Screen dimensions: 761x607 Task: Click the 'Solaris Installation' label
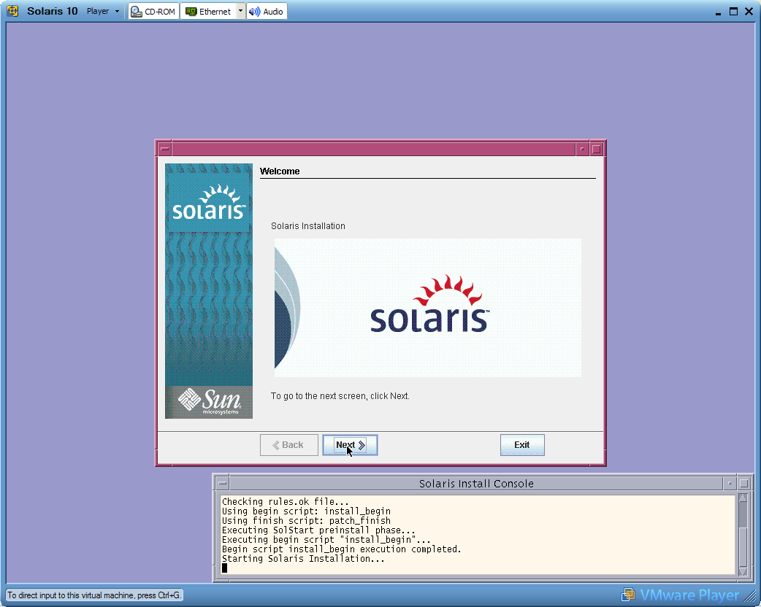coord(308,226)
